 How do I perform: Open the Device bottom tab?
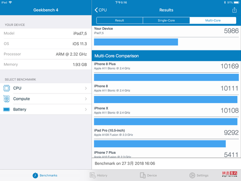[148, 175]
